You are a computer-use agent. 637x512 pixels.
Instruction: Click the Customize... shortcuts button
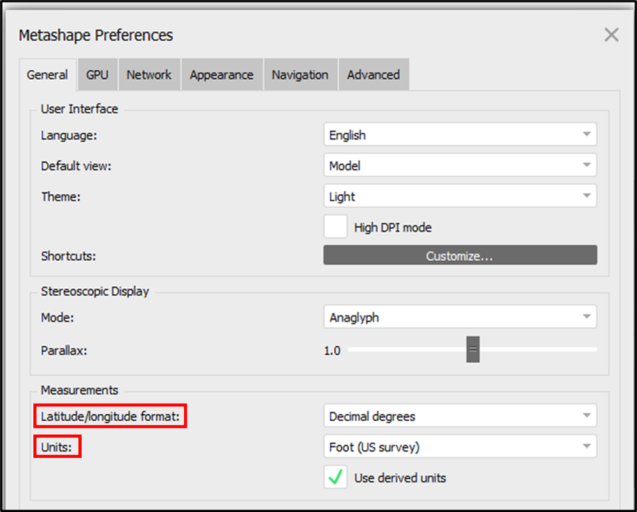click(460, 255)
